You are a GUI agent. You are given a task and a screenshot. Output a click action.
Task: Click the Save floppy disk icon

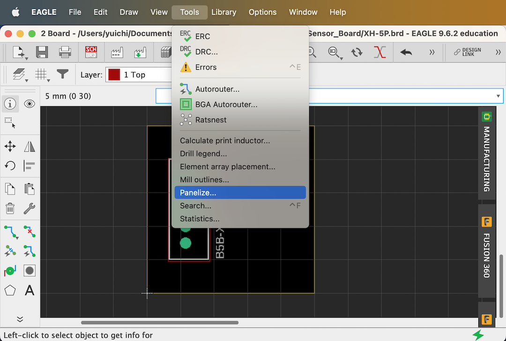tap(42, 52)
